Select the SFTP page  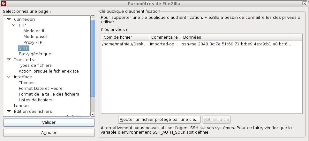[24, 48]
